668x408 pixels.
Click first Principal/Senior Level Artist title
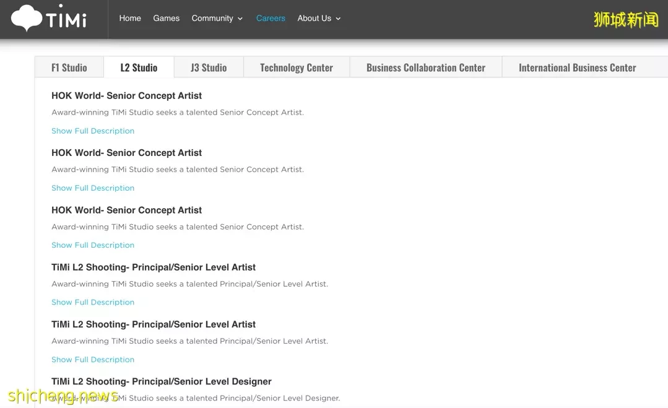pyautogui.click(x=154, y=267)
